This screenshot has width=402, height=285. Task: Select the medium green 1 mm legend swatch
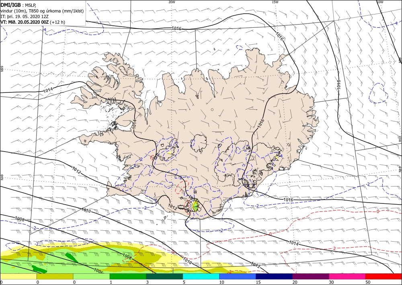pyautogui.click(x=128, y=276)
